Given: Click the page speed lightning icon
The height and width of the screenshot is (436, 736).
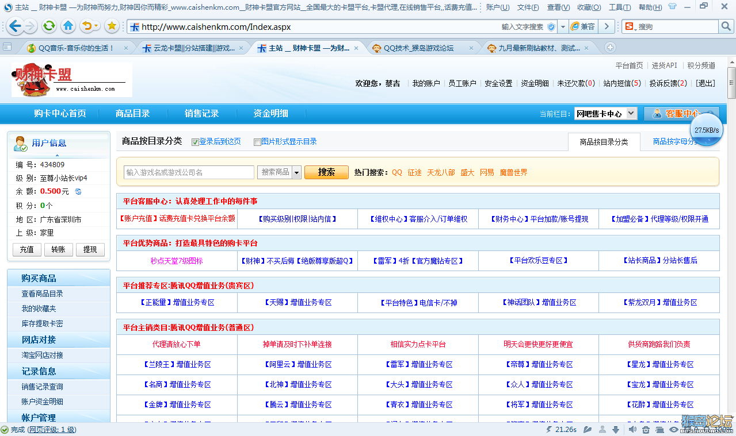Looking at the screenshot, I should [x=549, y=429].
